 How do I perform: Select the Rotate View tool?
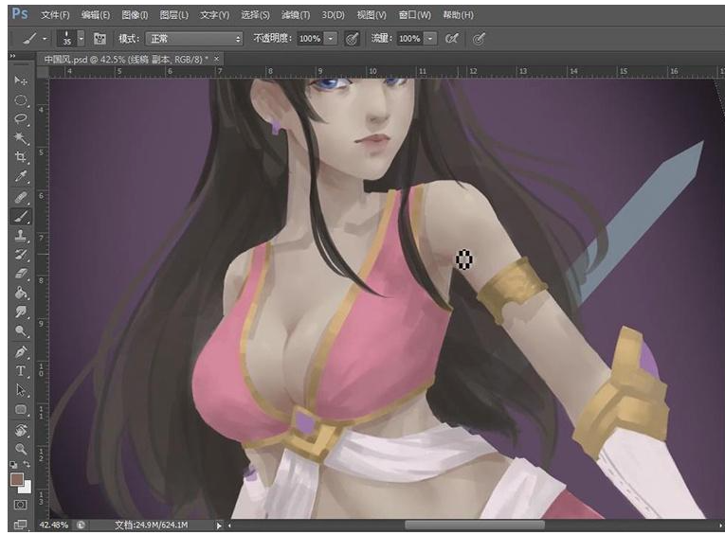tap(20, 431)
